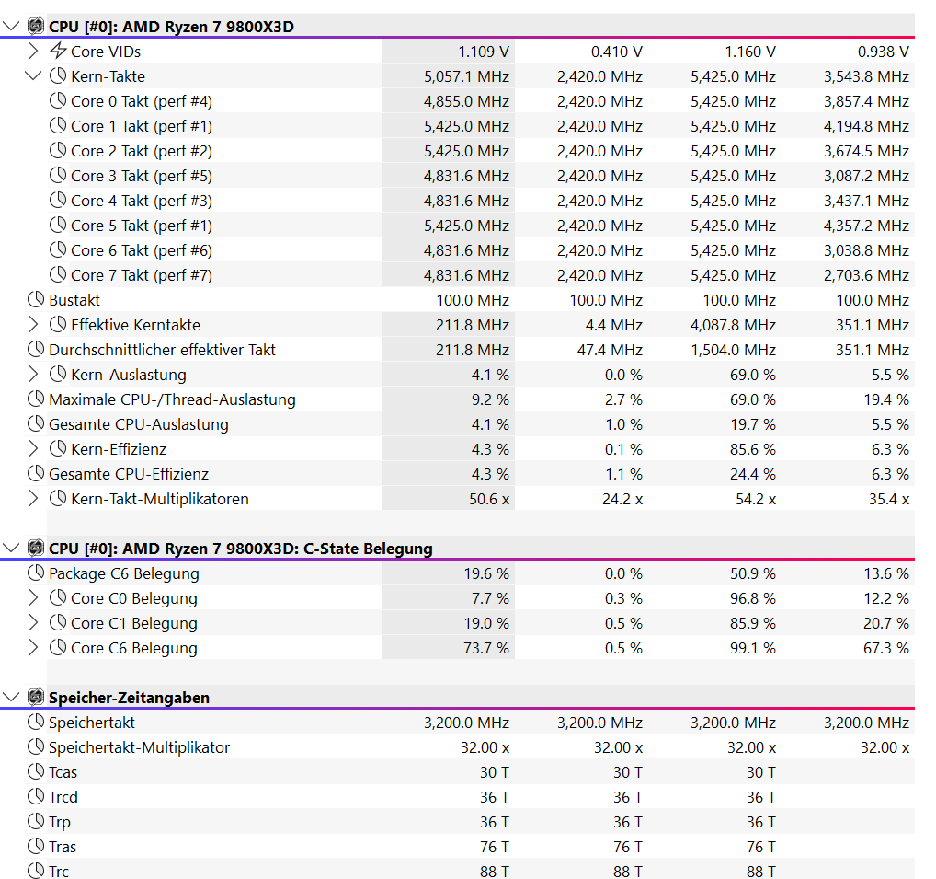Click the clock icon beside Tcas
The height and width of the screenshot is (879, 936).
click(36, 771)
